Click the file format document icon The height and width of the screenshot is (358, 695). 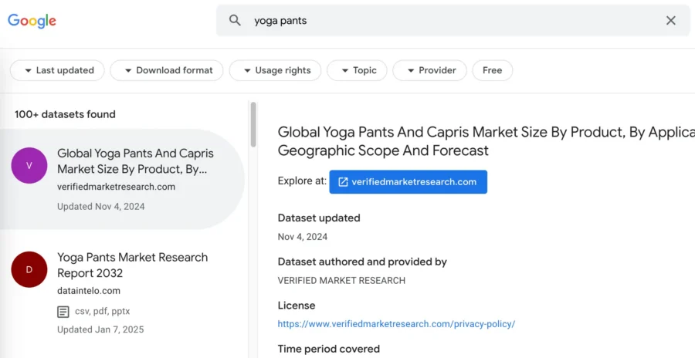click(x=63, y=312)
